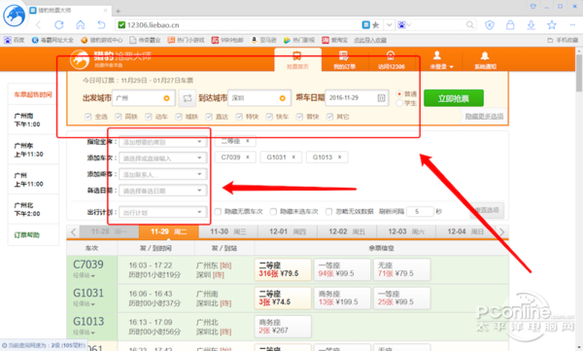Open the 添加车次 train dropdown
Screen dimensions: 583x351
click(x=163, y=158)
